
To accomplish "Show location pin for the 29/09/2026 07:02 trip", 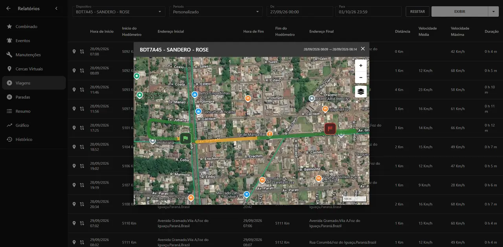I will click(74, 223).
